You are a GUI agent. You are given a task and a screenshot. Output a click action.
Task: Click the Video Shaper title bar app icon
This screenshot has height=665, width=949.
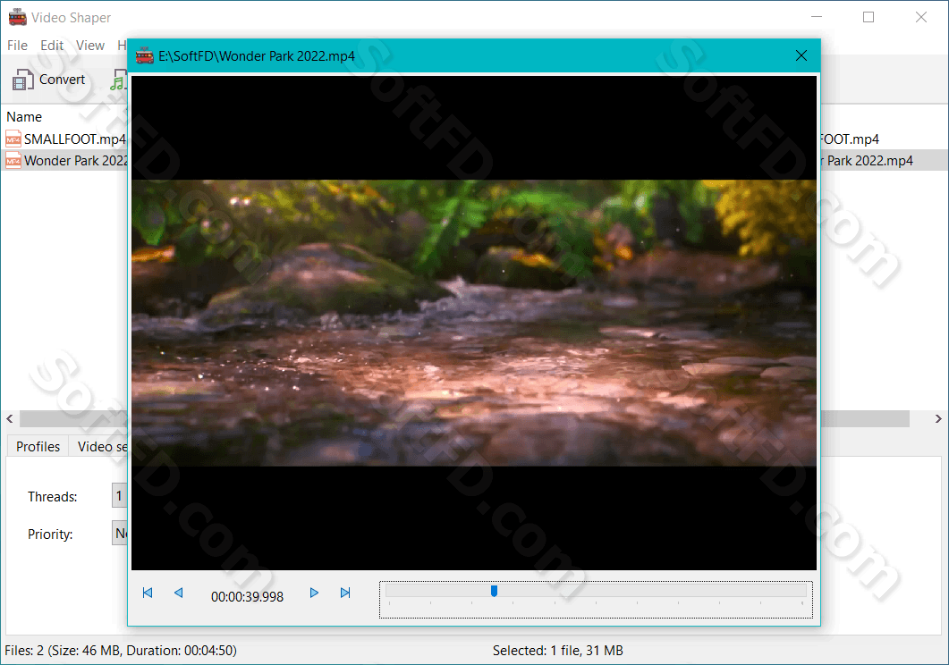[18, 18]
